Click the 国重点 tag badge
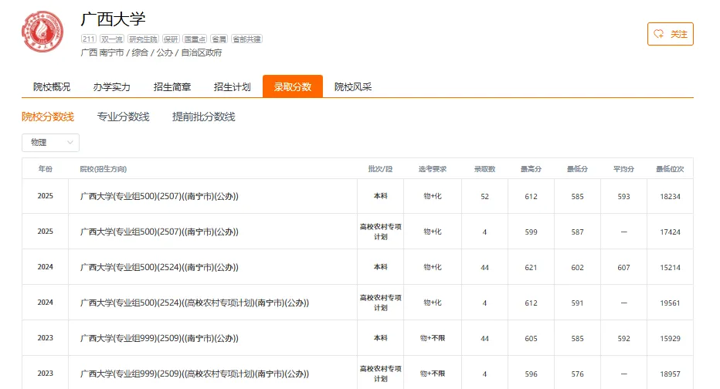Image resolution: width=720 pixels, height=389 pixels. (x=195, y=39)
